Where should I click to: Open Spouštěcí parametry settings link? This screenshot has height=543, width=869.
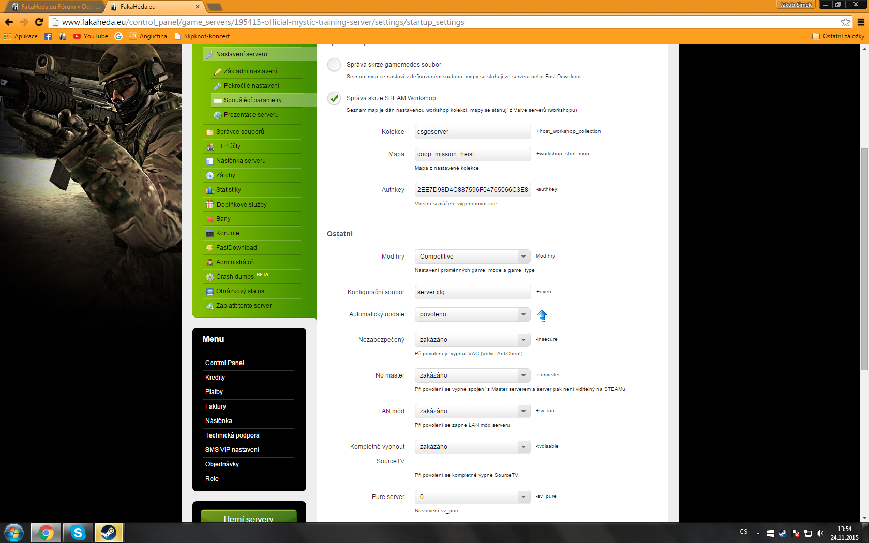pos(253,100)
